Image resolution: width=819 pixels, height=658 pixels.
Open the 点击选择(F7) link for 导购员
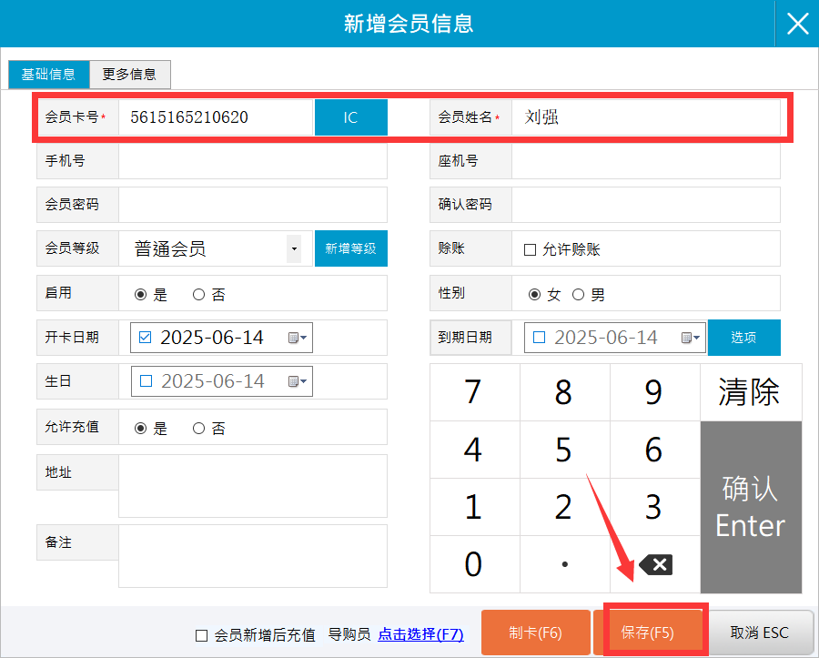click(x=420, y=634)
